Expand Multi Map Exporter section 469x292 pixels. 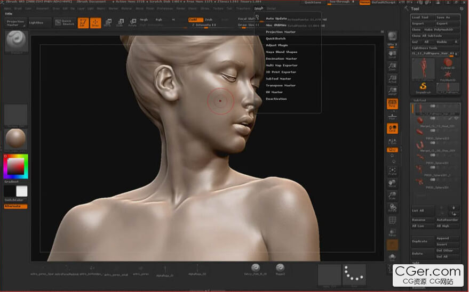pos(282,66)
